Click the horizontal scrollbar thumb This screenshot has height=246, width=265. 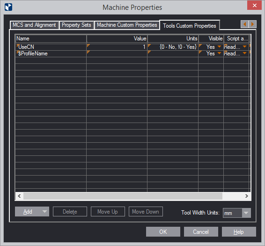pyautogui.click(x=123, y=196)
